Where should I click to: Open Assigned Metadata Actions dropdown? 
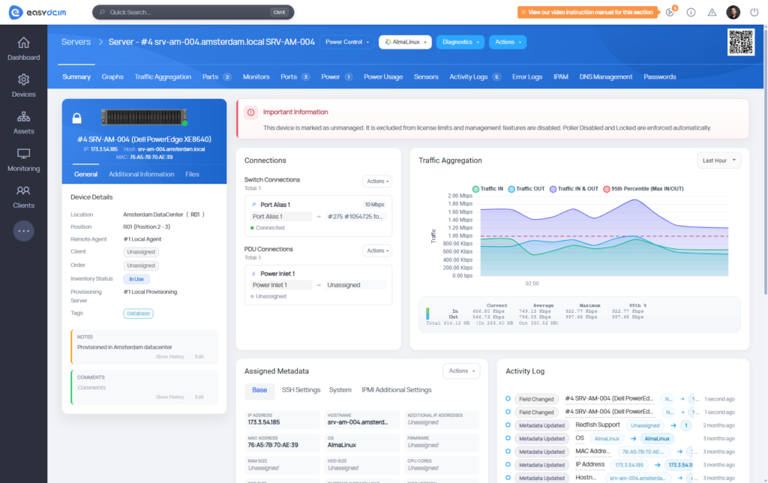(x=461, y=370)
